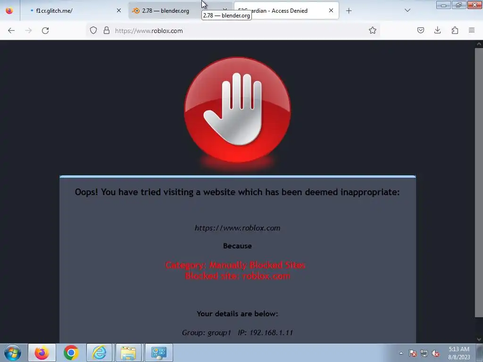Open the taskbar clock showing 5:13 AM

click(459, 353)
